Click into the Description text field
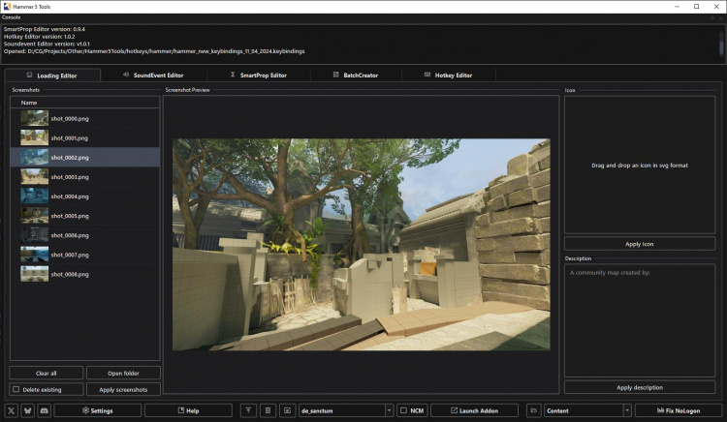The image size is (727, 422). click(640, 319)
